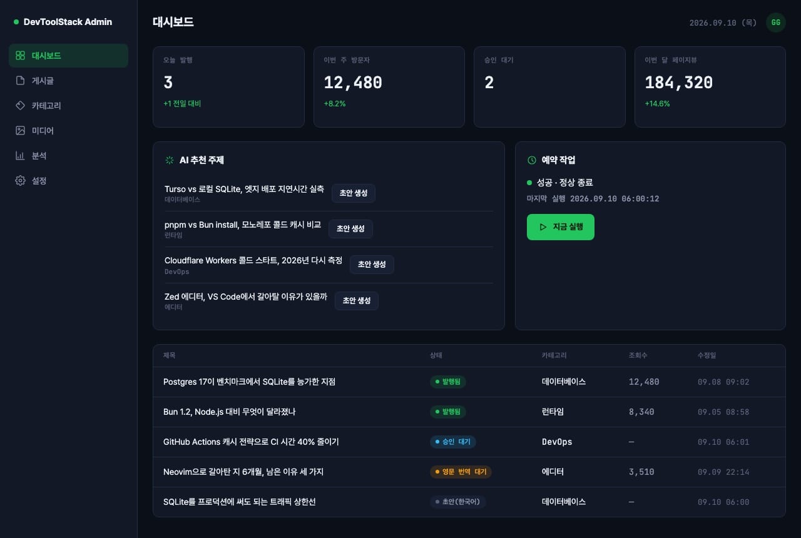This screenshot has width=801, height=538.
Task: Click the date 2026.09.10 (목) in header
Action: (723, 23)
